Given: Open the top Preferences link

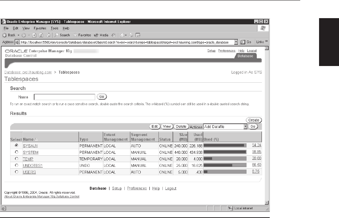Looking at the screenshot, I should click(227, 51).
